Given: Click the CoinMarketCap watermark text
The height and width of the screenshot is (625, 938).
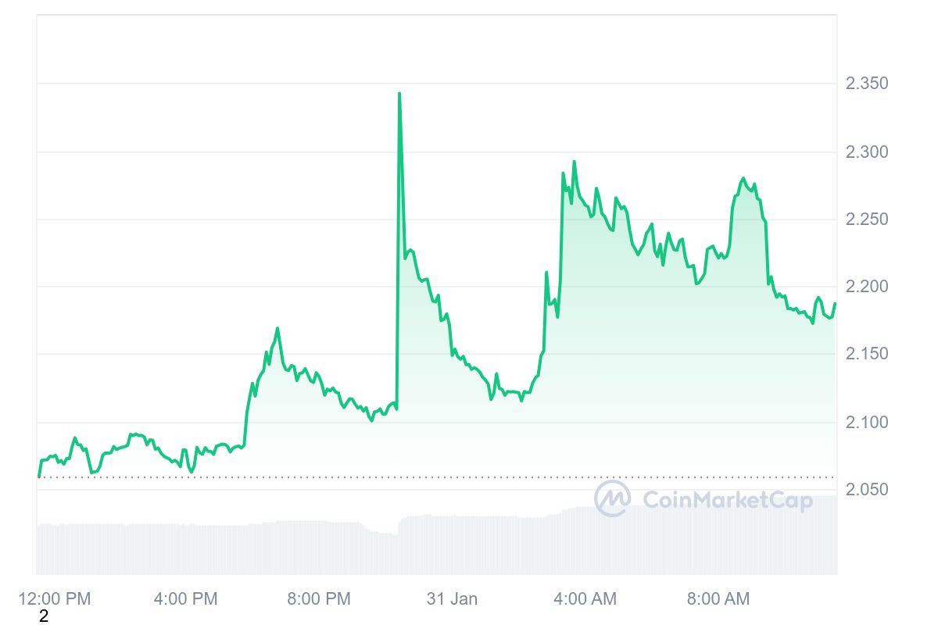Looking at the screenshot, I should [x=727, y=500].
